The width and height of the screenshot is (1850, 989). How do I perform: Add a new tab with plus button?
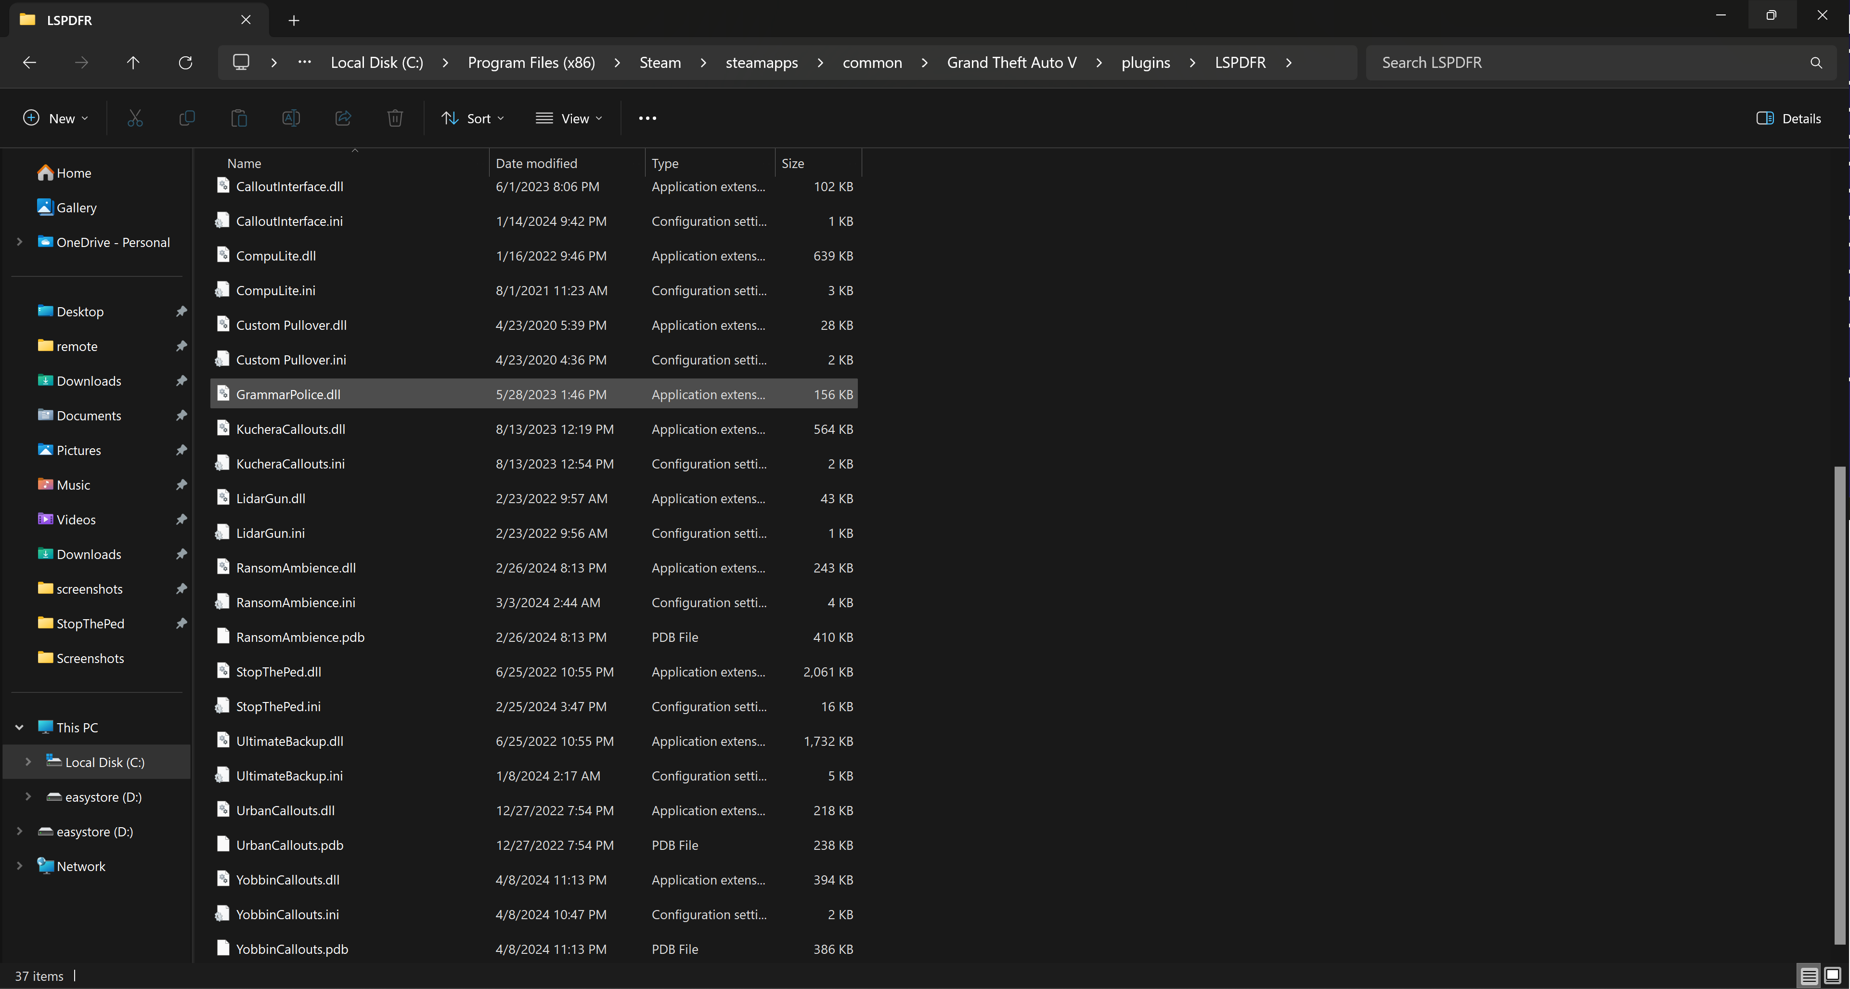coord(294,20)
